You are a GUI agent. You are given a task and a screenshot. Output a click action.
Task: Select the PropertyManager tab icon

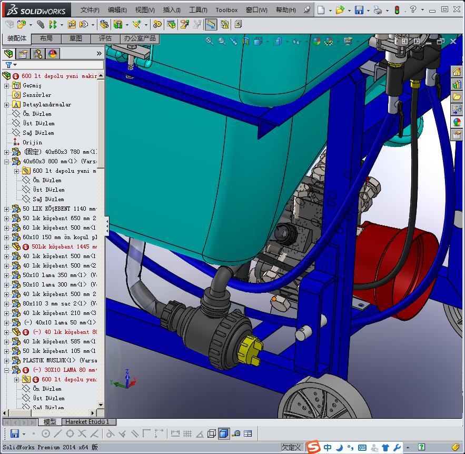23,53
